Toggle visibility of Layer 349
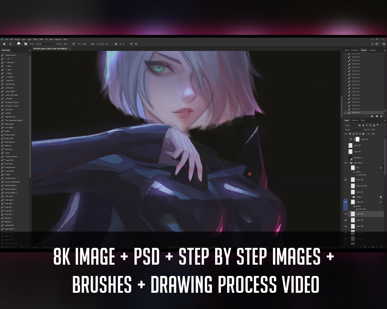 pyautogui.click(x=345, y=220)
